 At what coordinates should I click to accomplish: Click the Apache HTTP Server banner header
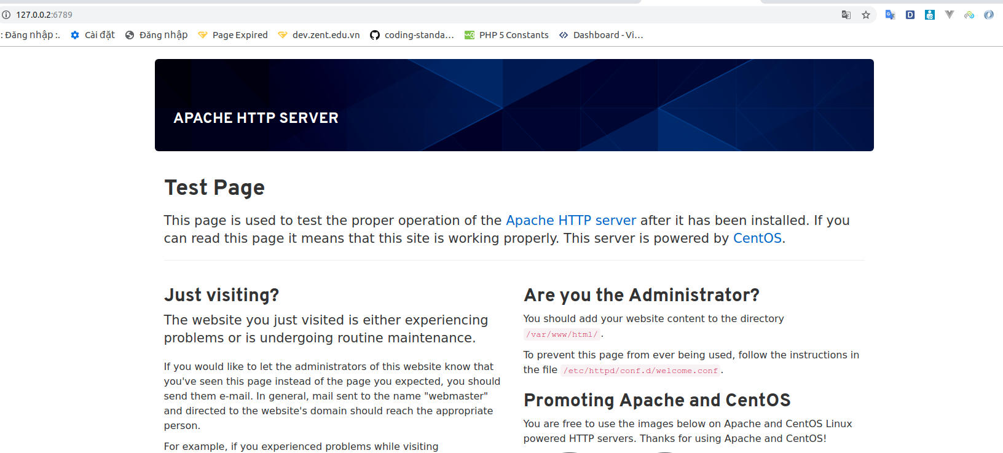(x=514, y=105)
